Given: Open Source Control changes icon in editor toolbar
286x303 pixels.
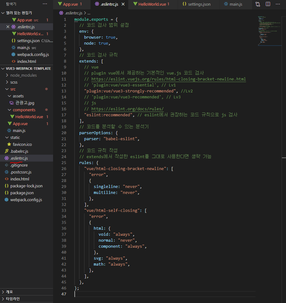Looking at the screenshot, I should [x=258, y=4].
